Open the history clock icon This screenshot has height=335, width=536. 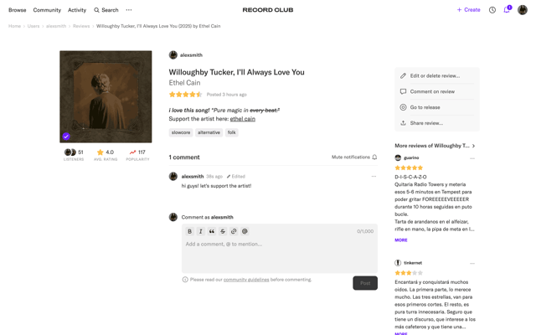[492, 10]
